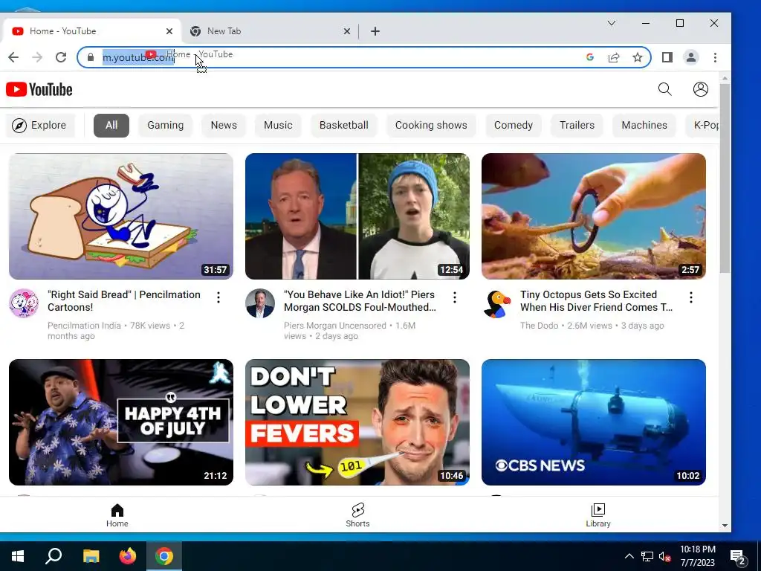
Task: Select the Music filter chip
Action: (278, 125)
